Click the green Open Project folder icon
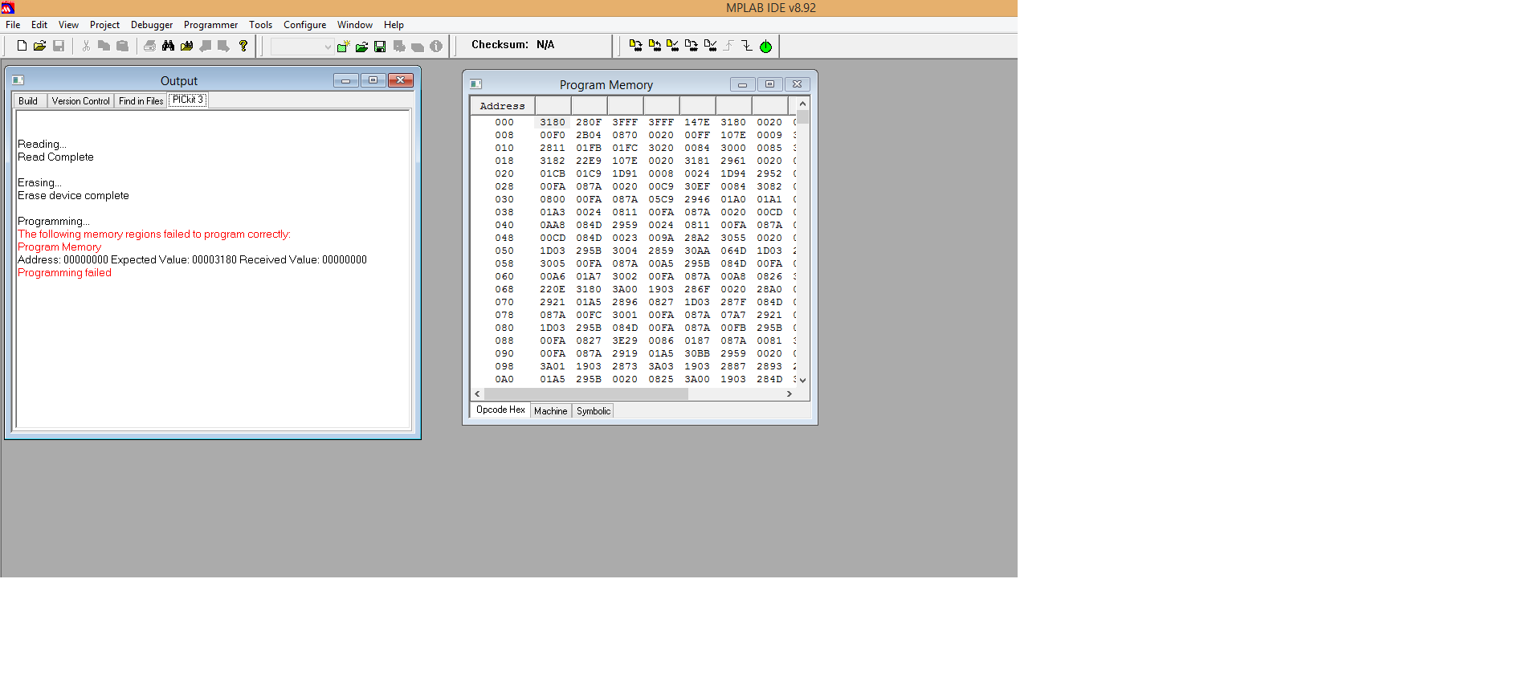The width and height of the screenshot is (1522, 689). point(361,47)
